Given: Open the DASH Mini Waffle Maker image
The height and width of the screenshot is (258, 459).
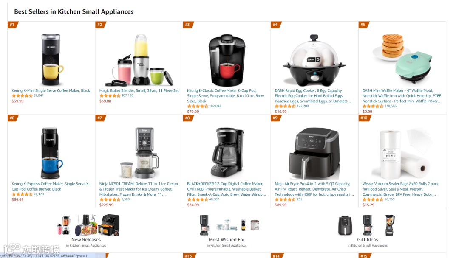Looking at the screenshot, I should coord(402,59).
